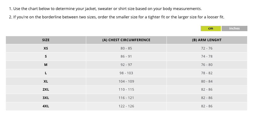This screenshot has width=253, height=114.
Task: Switch units to cm
Action: (x=211, y=28)
